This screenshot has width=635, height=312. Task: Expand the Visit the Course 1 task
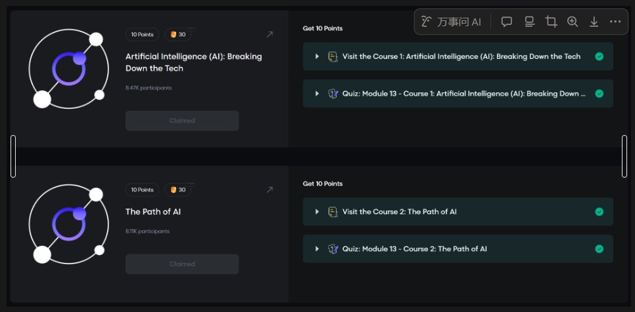317,56
